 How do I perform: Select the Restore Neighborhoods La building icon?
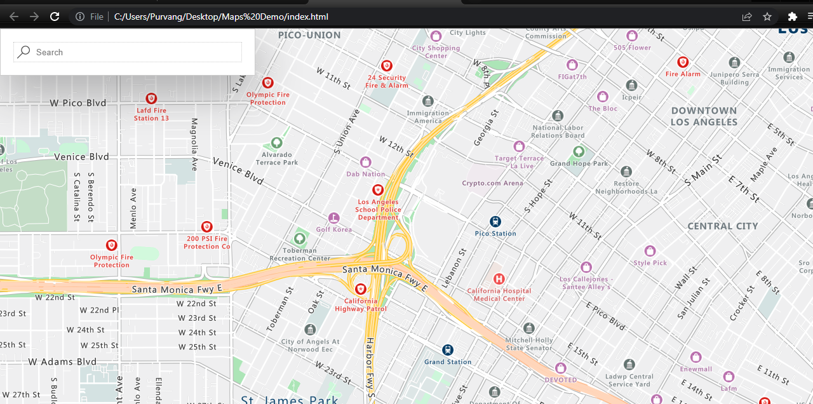[626, 172]
